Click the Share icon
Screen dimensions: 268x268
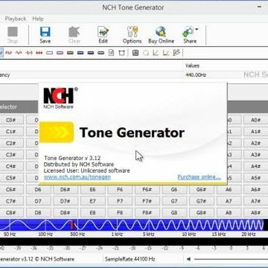(188, 32)
